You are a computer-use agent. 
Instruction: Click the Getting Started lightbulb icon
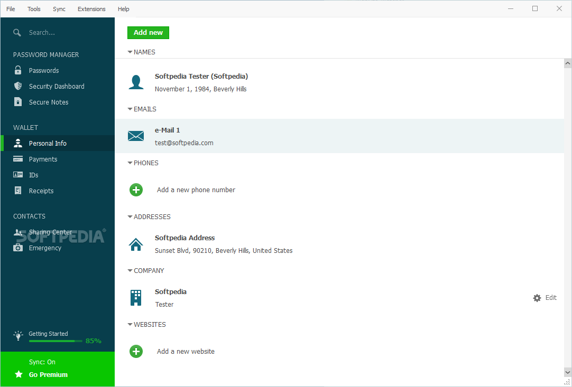click(18, 336)
